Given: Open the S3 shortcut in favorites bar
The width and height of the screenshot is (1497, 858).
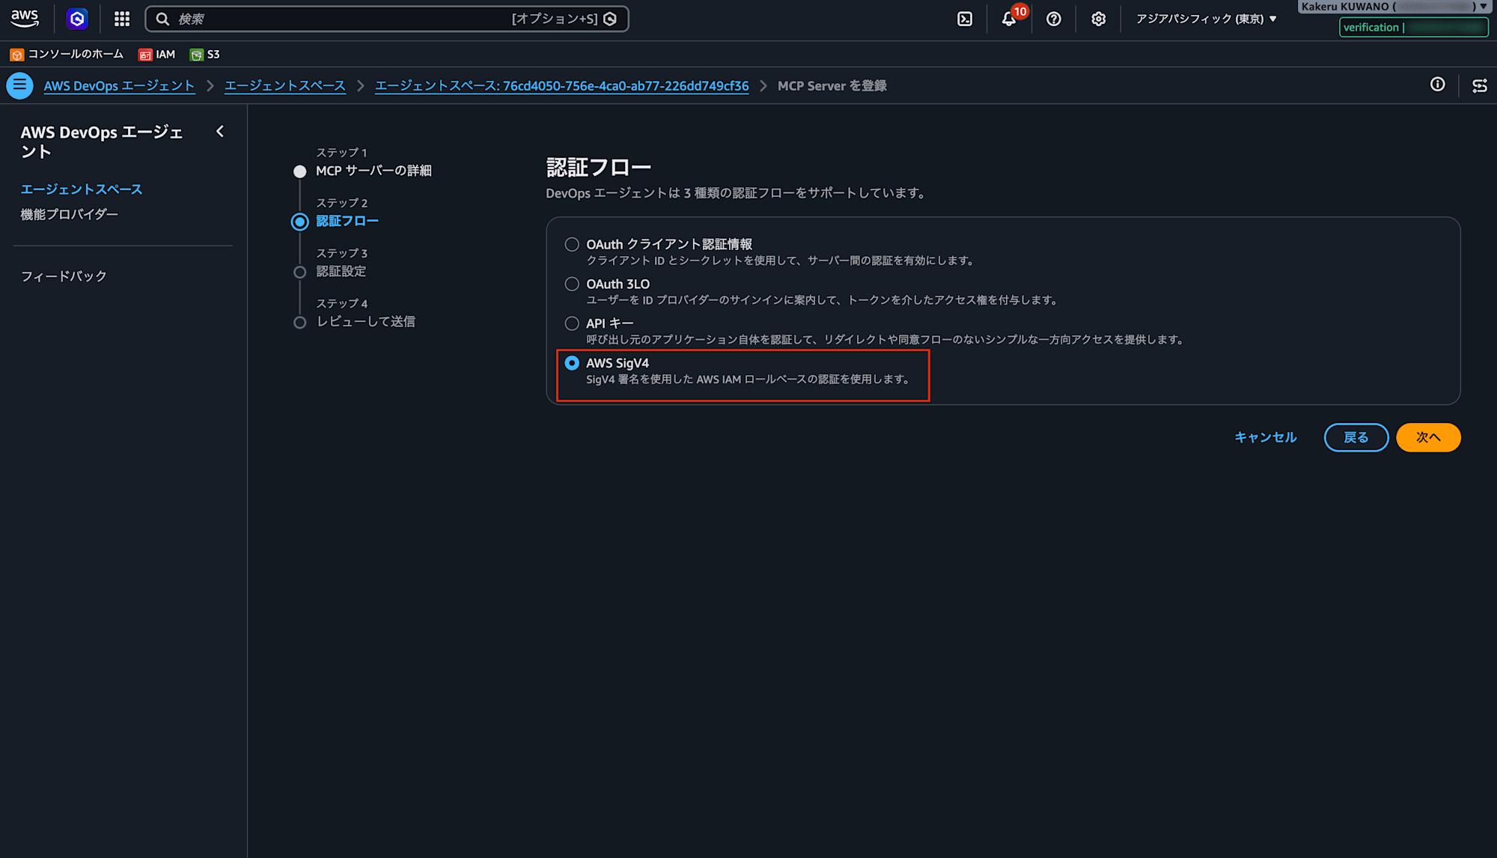Looking at the screenshot, I should point(204,54).
